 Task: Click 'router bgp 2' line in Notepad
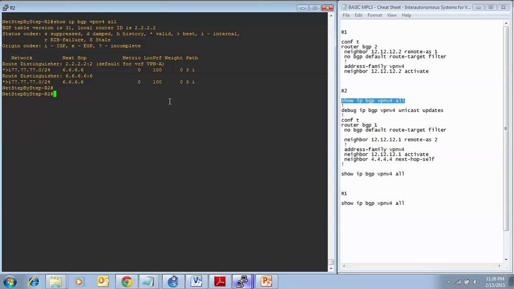[359, 47]
